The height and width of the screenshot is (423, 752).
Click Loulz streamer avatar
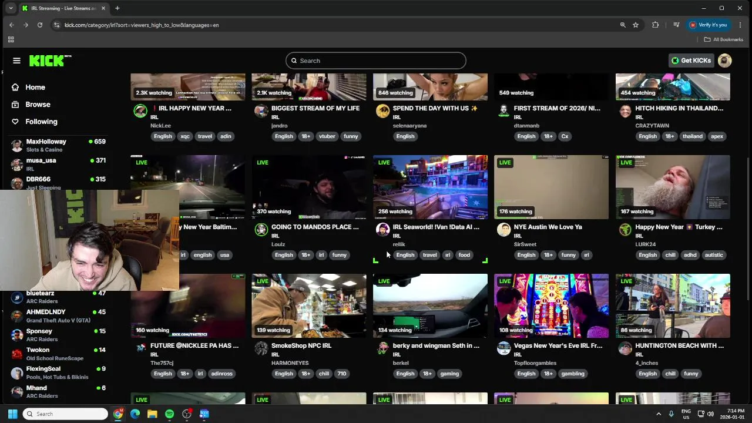click(x=261, y=229)
